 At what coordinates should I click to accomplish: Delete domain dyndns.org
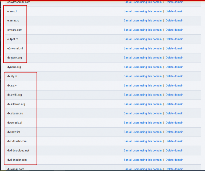coord(174,67)
